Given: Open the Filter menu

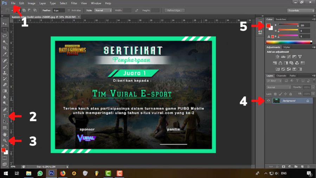Looking at the screenshot, I should pyautogui.click(x=74, y=3).
